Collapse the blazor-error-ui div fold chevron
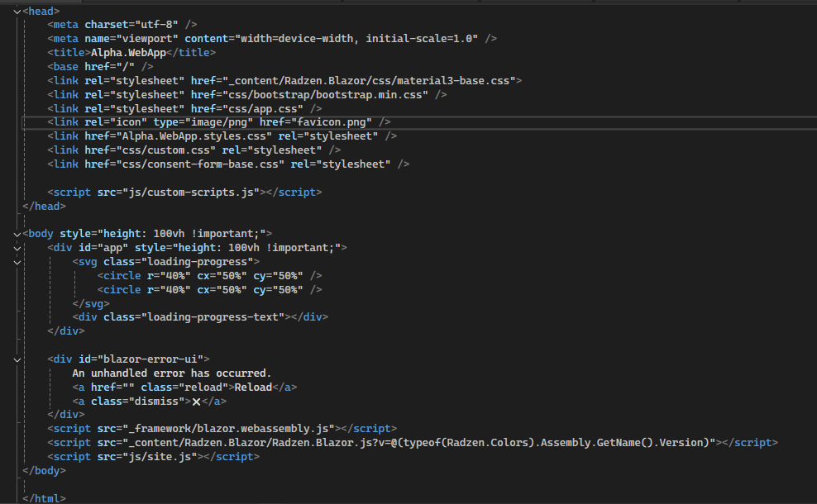Image resolution: width=817 pixels, height=504 pixels. click(x=17, y=359)
